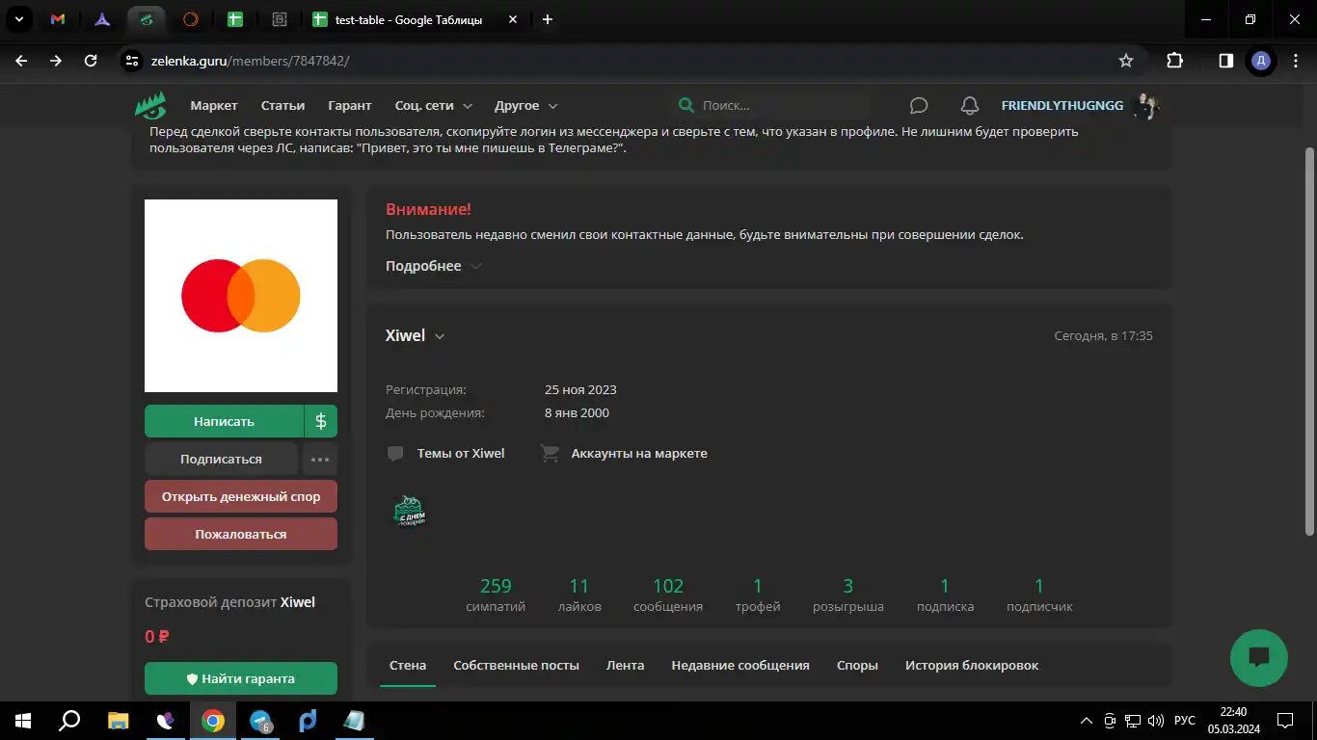
Task: View site information icon in address bar
Action: point(133,61)
